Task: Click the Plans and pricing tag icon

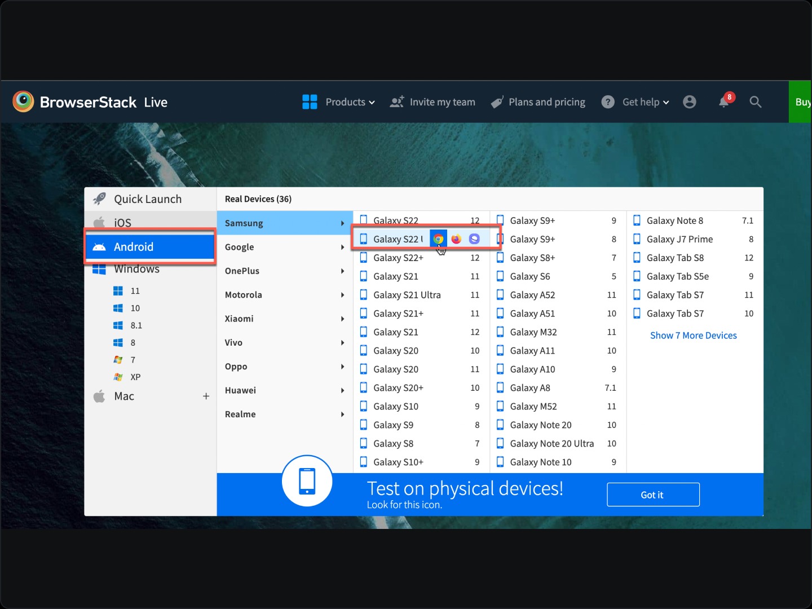Action: coord(497,102)
